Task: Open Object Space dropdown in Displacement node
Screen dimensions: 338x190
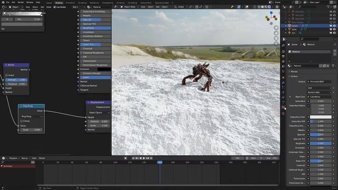Action: click(99, 112)
